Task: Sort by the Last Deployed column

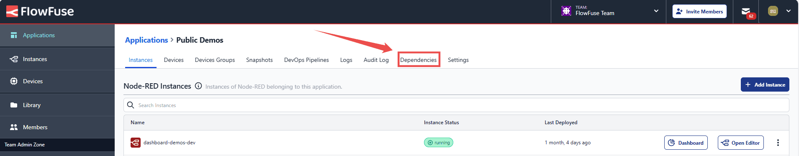Action: pyautogui.click(x=561, y=123)
